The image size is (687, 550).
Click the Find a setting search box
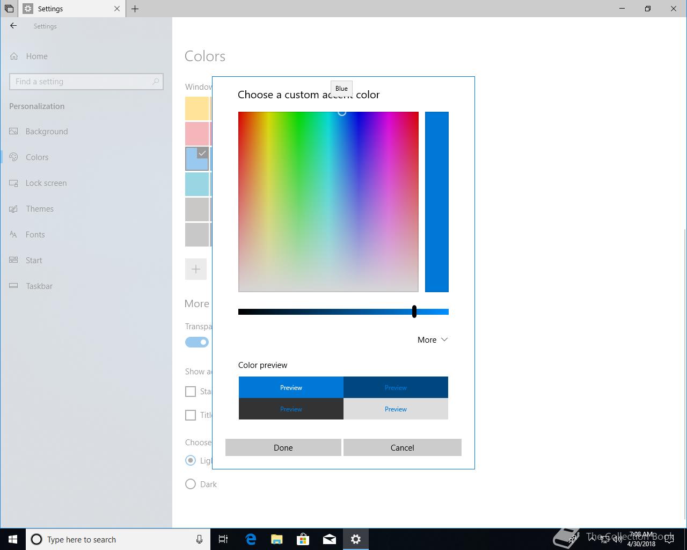click(86, 82)
